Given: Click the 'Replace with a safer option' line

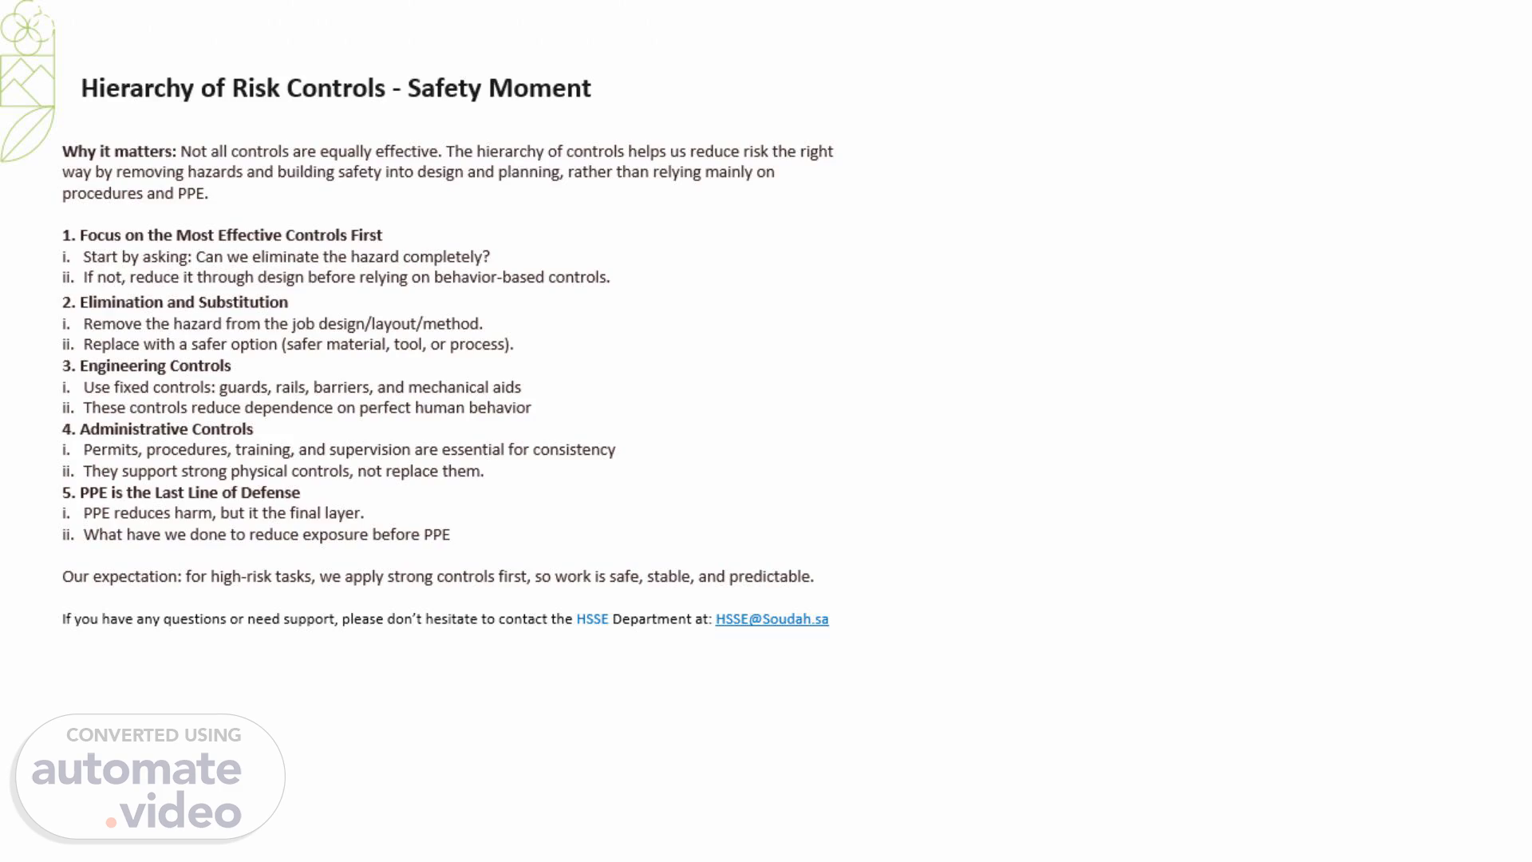Looking at the screenshot, I should [298, 345].
